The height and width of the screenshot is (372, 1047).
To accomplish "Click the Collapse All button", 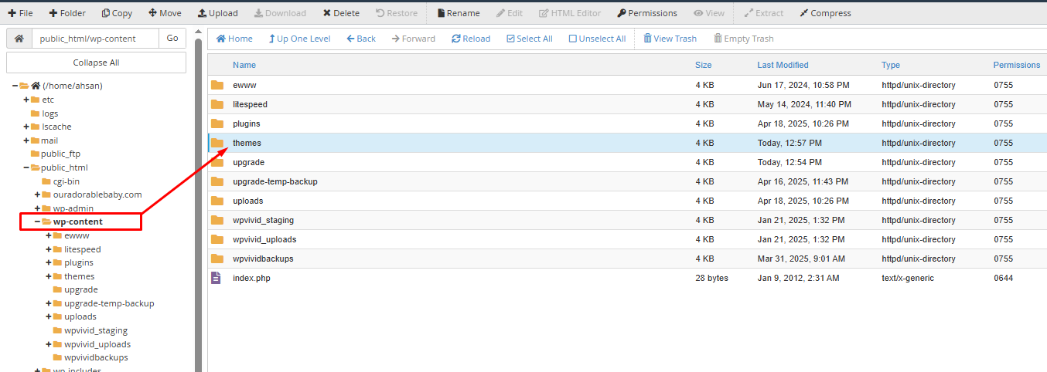I will [x=96, y=63].
